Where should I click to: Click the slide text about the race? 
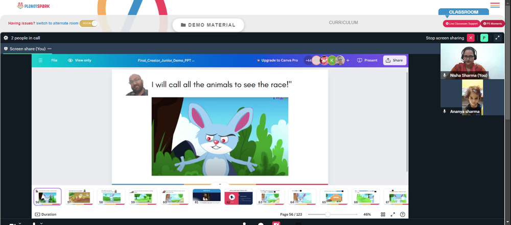tap(222, 84)
